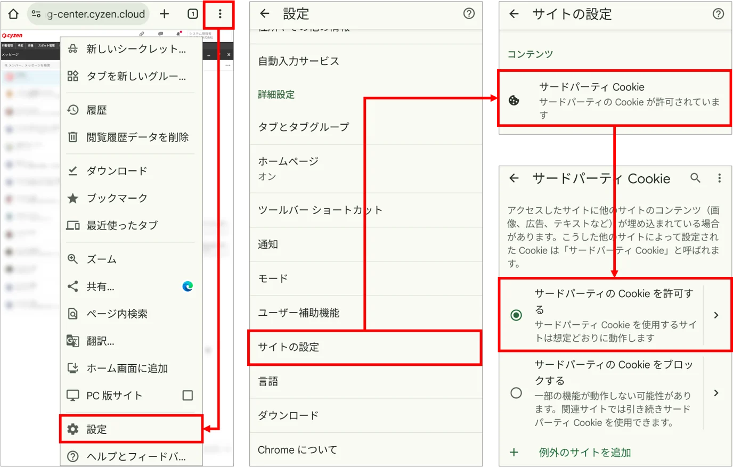
Task: Tap the home icon in browser toolbar
Action: 13,14
